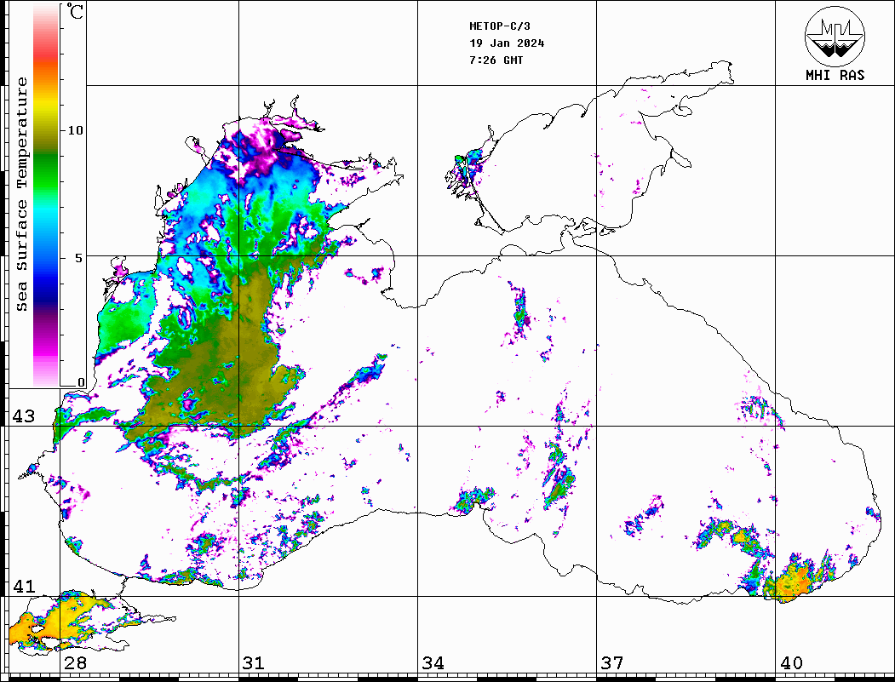Click the longitude label '40'
This screenshot has width=895, height=682.
(x=791, y=663)
